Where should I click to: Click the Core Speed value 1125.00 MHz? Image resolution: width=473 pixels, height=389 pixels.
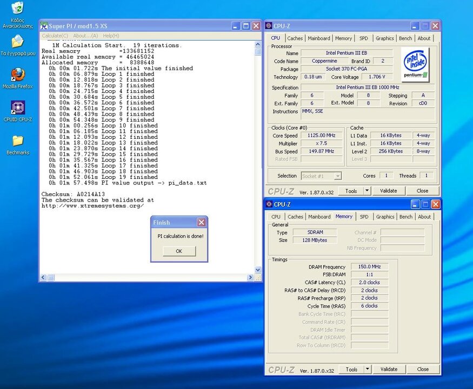(x=321, y=136)
